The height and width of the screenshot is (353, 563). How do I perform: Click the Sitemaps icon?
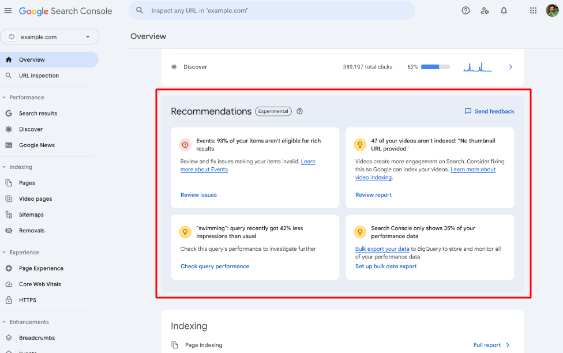tap(9, 215)
